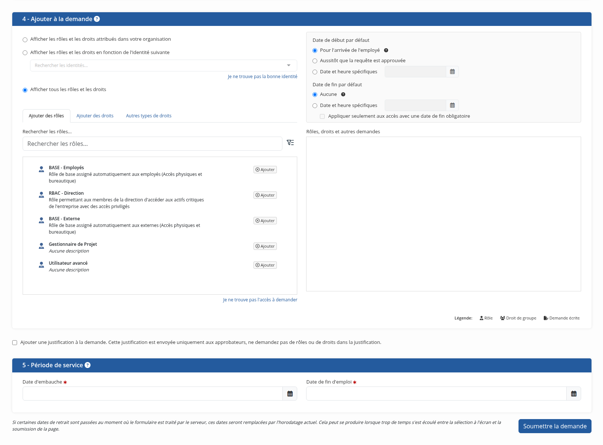The image size is (603, 445).
Task: Open calendar for default end date
Action: pos(452,106)
